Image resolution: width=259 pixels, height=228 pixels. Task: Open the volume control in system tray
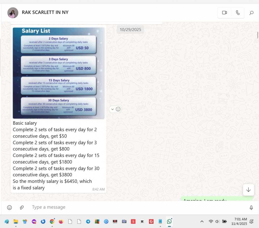coord(217,221)
